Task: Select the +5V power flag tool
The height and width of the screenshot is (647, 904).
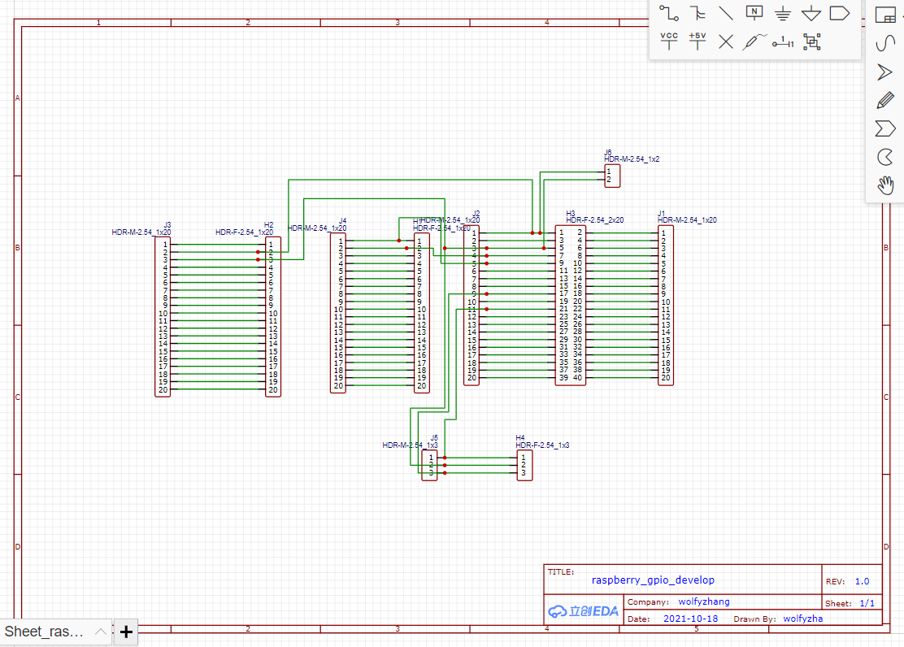Action: point(698,41)
